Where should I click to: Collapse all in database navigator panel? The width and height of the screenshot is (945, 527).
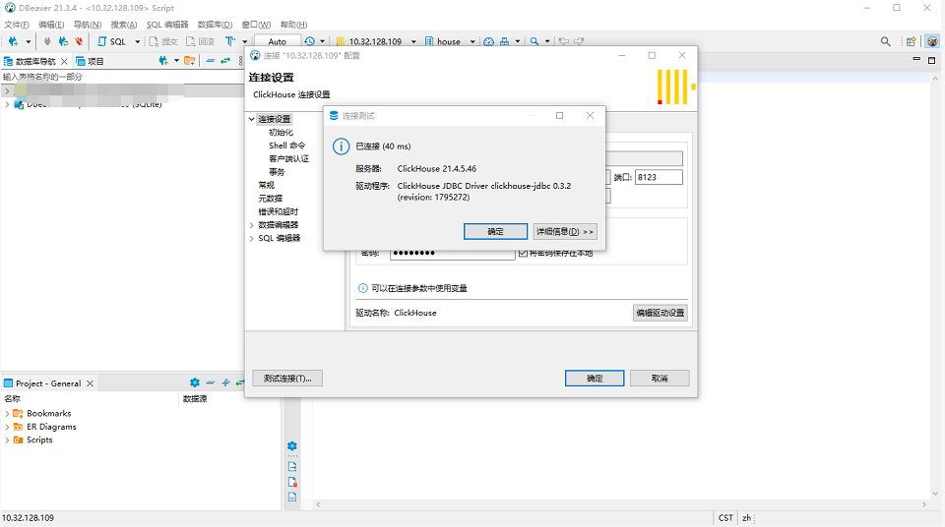point(211,61)
